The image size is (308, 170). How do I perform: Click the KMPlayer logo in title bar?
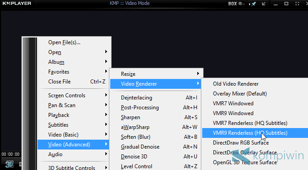17,3
